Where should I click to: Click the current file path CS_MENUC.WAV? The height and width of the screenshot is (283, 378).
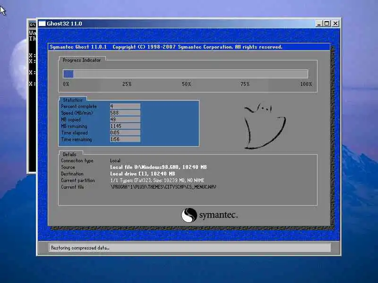click(x=163, y=187)
